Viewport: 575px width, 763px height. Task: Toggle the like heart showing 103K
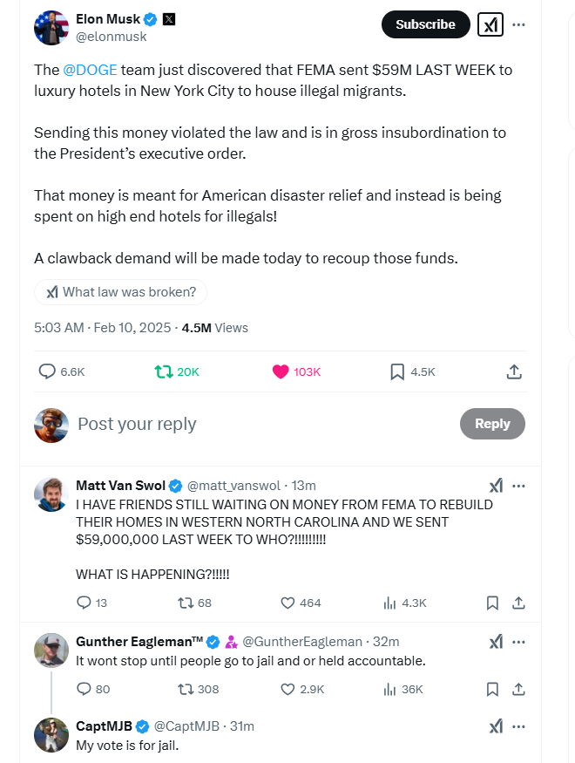tap(281, 371)
